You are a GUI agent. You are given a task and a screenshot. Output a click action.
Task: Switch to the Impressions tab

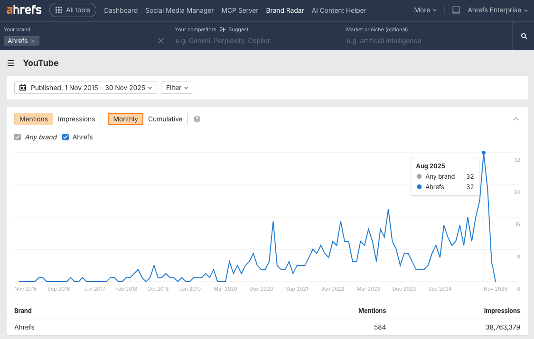click(76, 119)
